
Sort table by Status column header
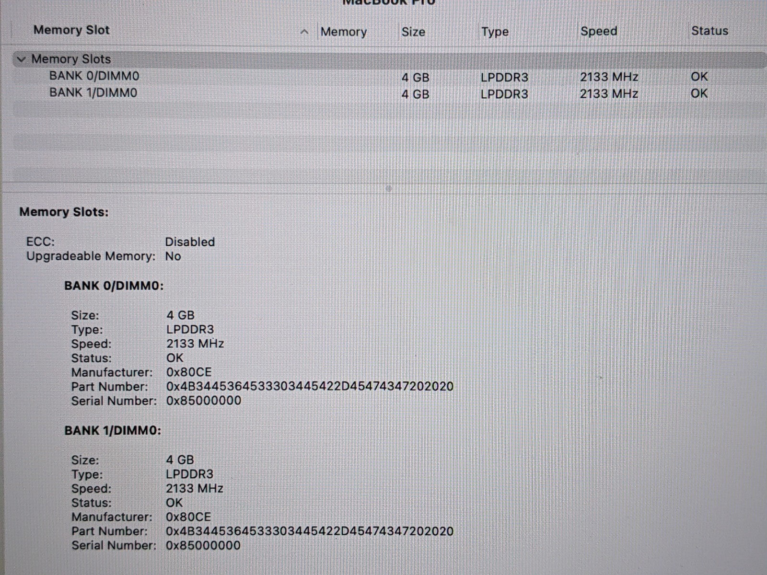pyautogui.click(x=709, y=31)
